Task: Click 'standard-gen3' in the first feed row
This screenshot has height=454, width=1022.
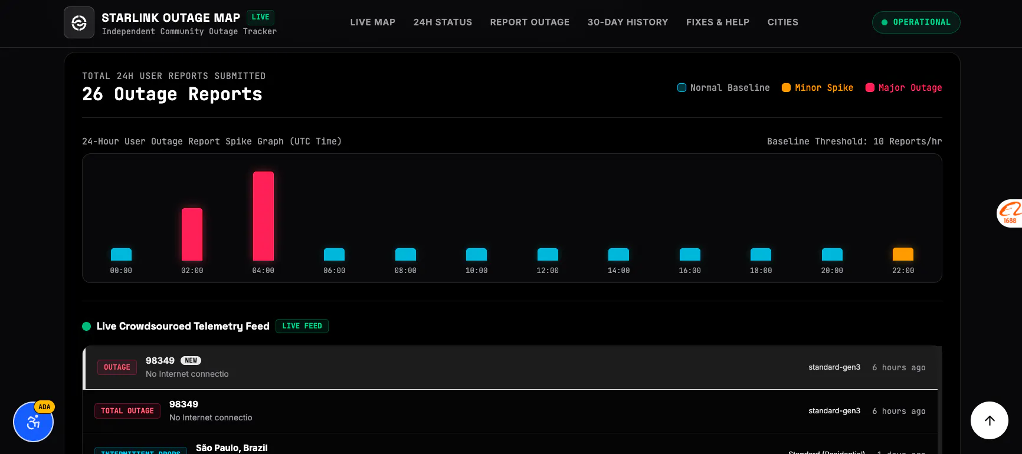Action: pyautogui.click(x=834, y=367)
